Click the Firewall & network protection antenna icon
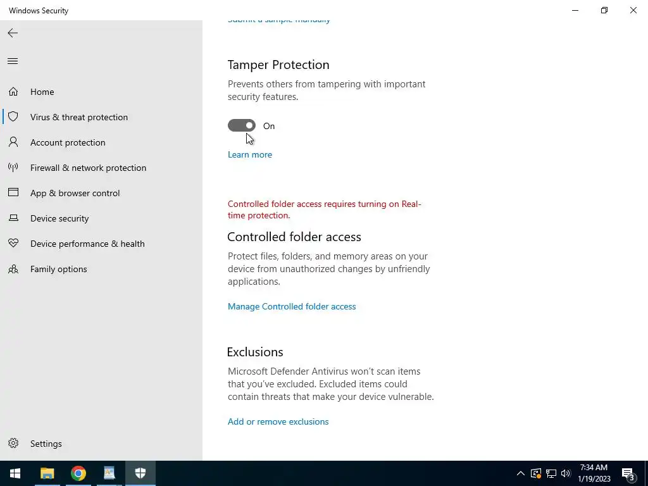 (13, 167)
